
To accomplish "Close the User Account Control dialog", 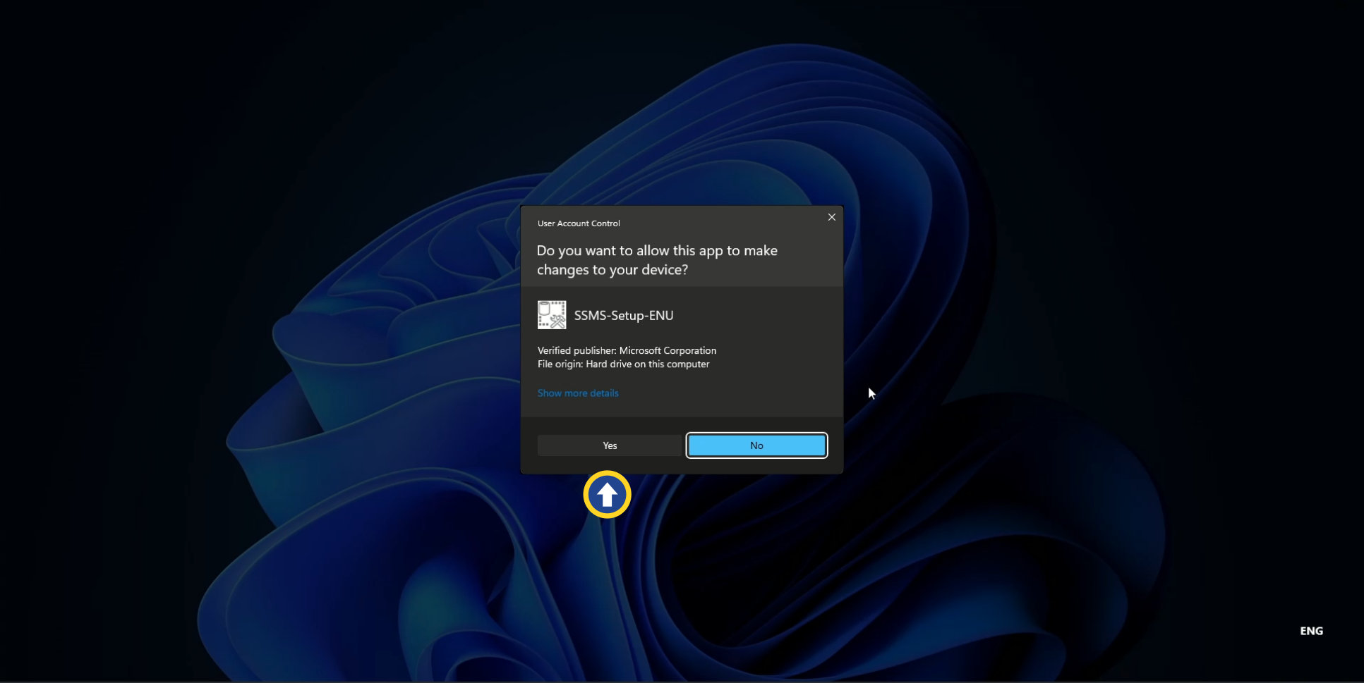I will pyautogui.click(x=832, y=217).
